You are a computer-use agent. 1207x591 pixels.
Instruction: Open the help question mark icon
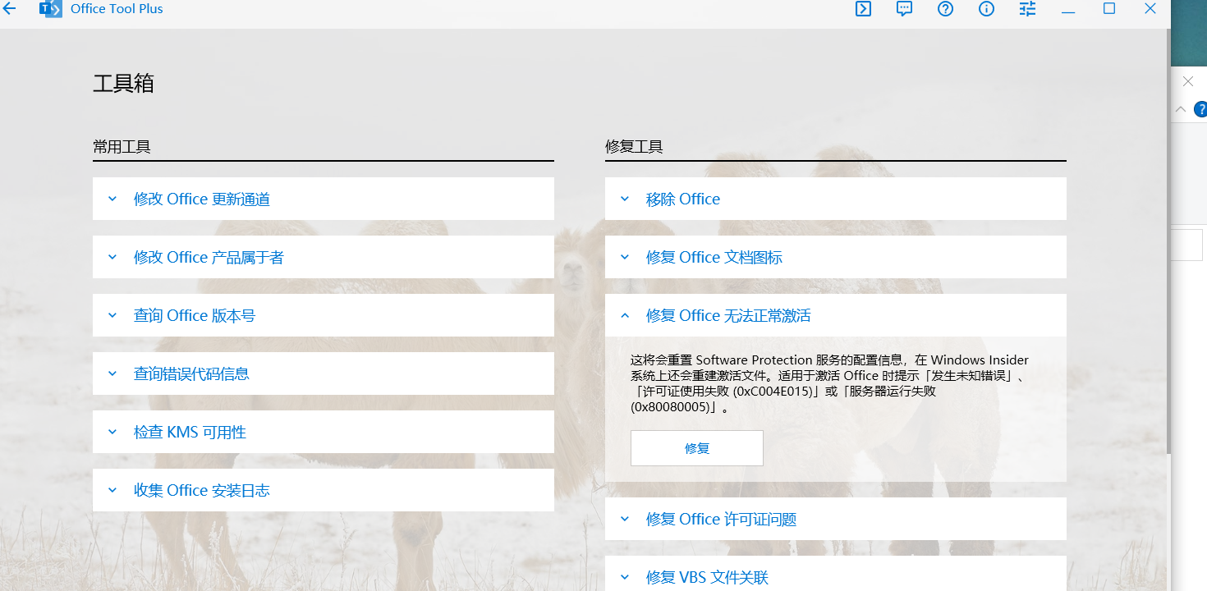[x=945, y=9]
